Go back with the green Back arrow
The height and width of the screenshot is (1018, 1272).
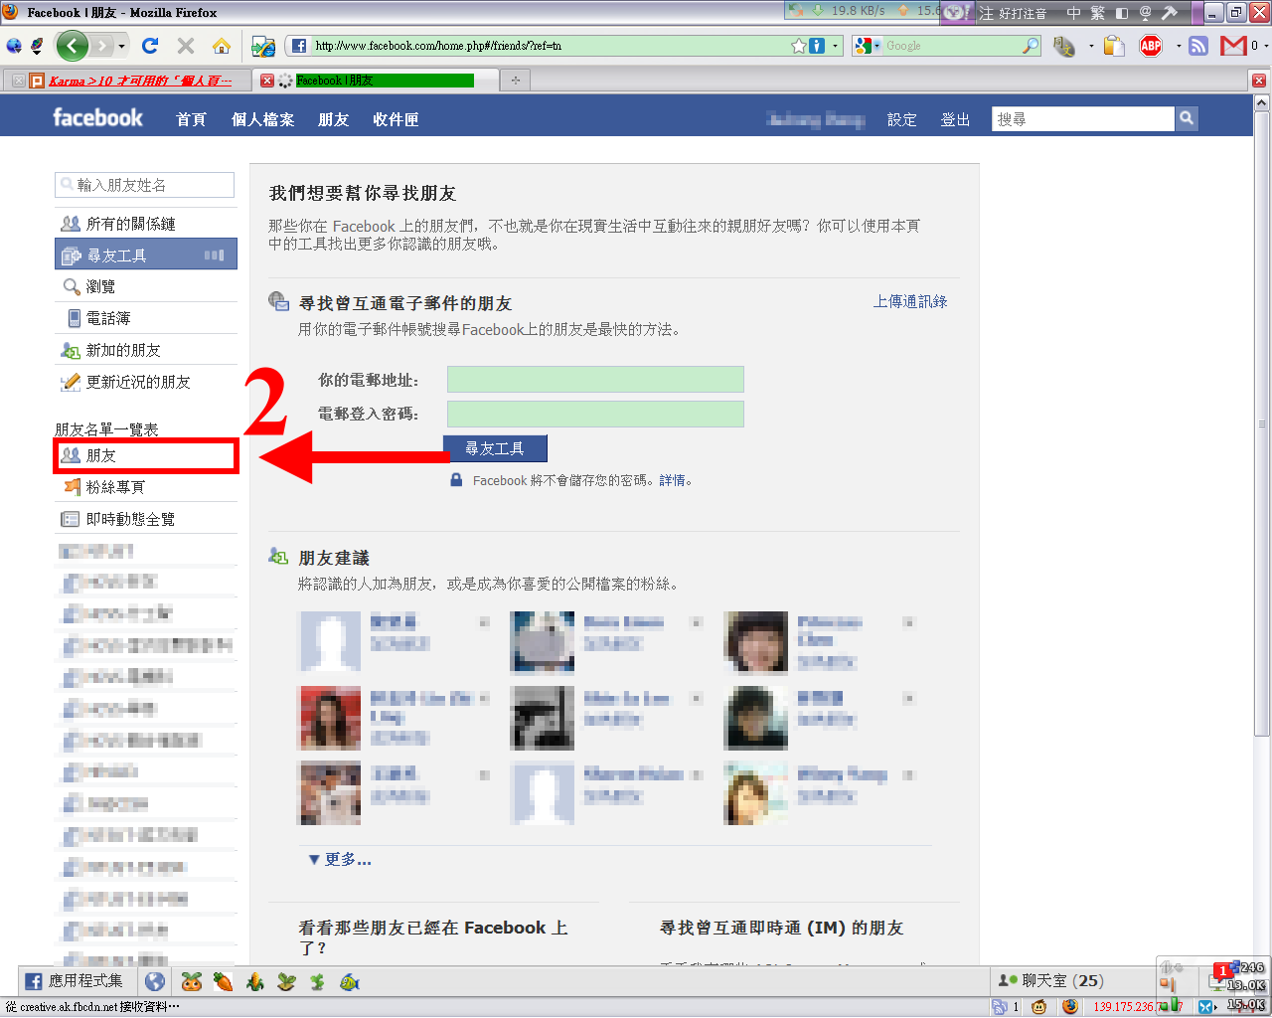[72, 46]
